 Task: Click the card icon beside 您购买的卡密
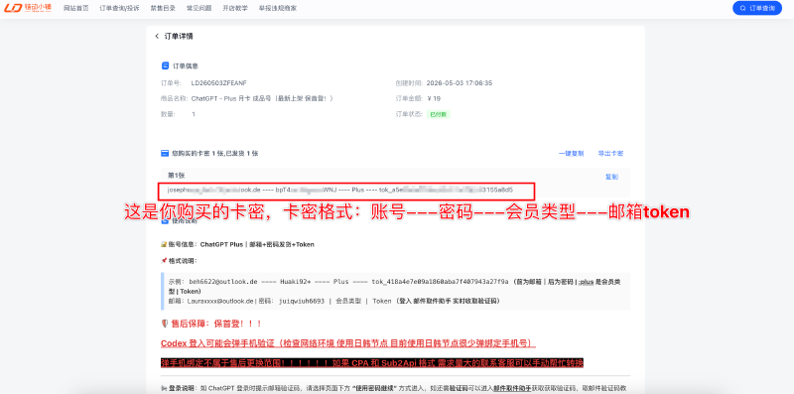[165, 153]
